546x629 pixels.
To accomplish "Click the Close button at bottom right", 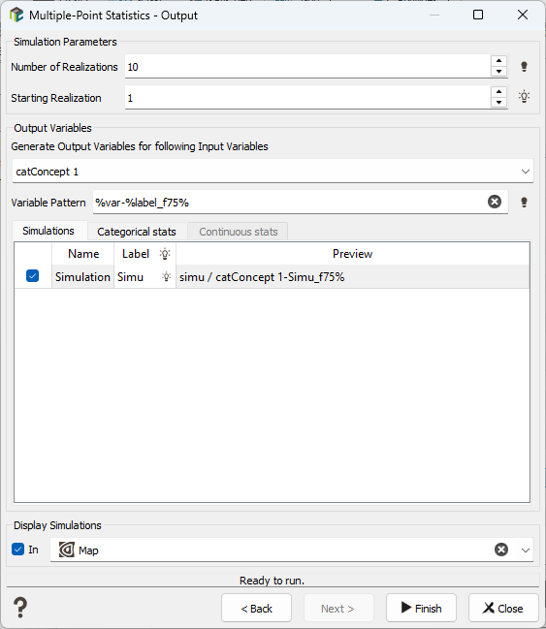I will click(x=503, y=608).
